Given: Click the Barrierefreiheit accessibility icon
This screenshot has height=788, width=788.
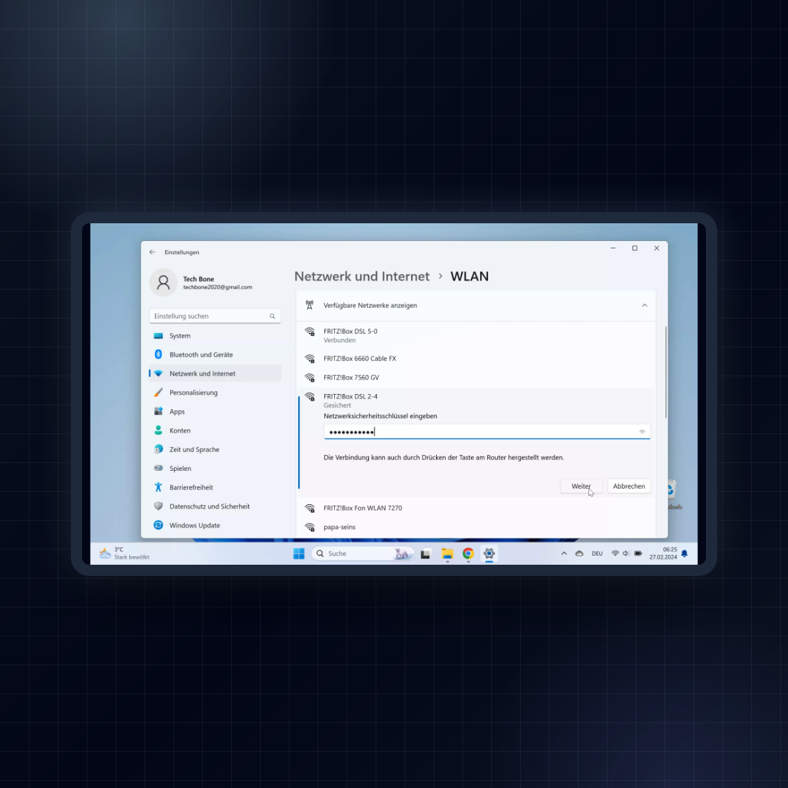Looking at the screenshot, I should (158, 487).
